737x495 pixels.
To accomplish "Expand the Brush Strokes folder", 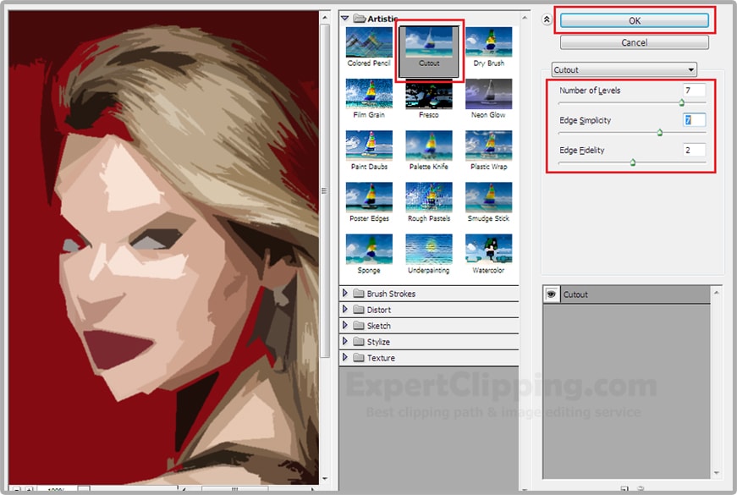I will [345, 294].
